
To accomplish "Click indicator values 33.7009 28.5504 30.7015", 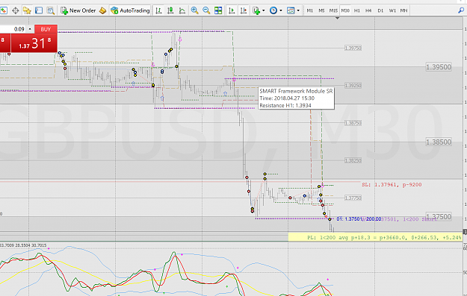I will 23,245.
